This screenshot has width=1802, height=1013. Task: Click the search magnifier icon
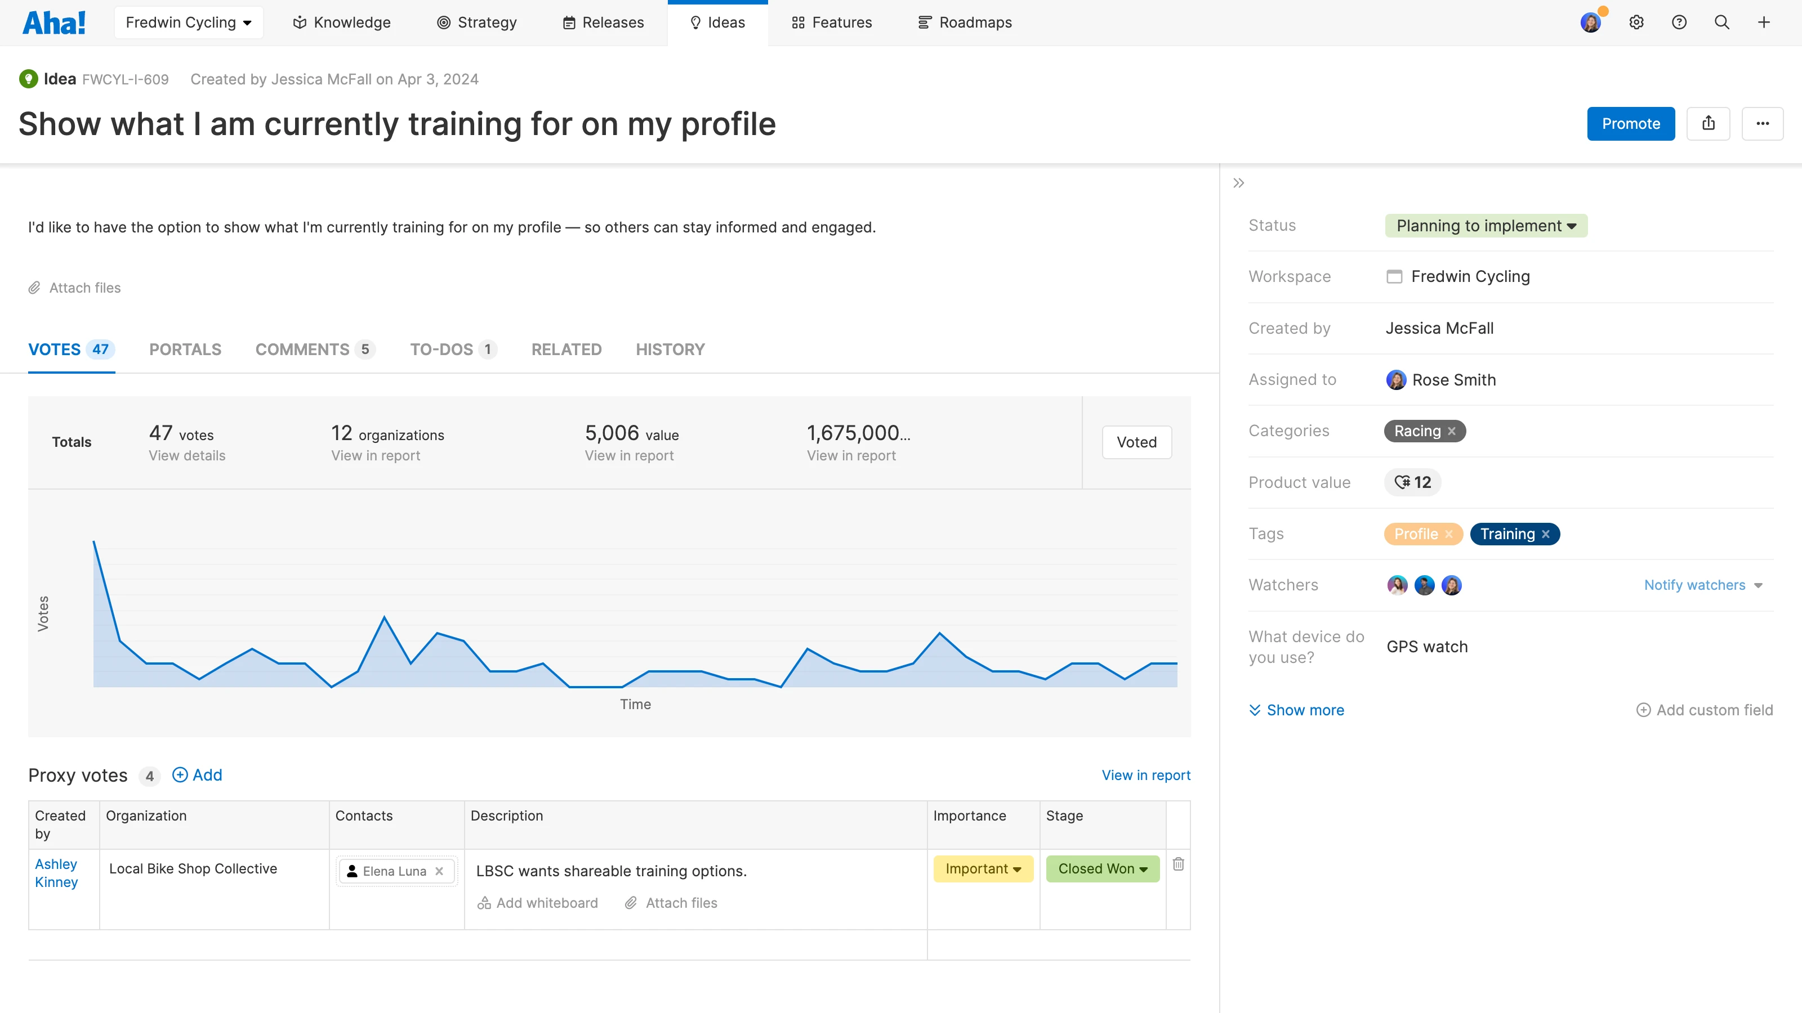(1721, 23)
